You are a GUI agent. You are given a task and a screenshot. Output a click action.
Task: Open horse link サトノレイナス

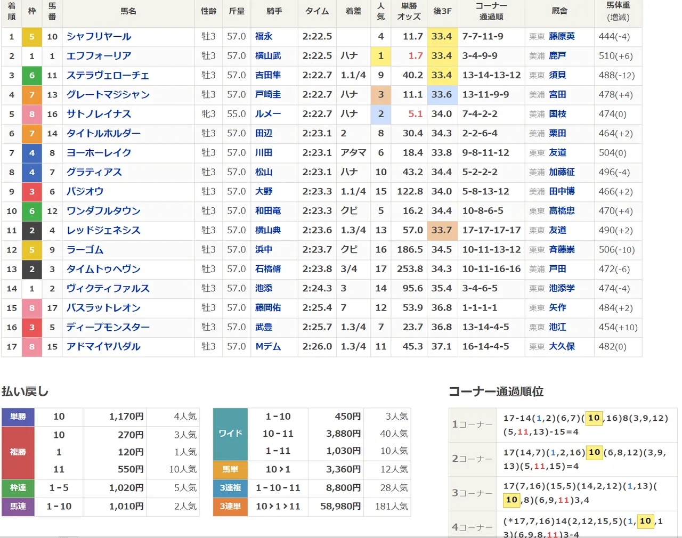[x=99, y=114]
